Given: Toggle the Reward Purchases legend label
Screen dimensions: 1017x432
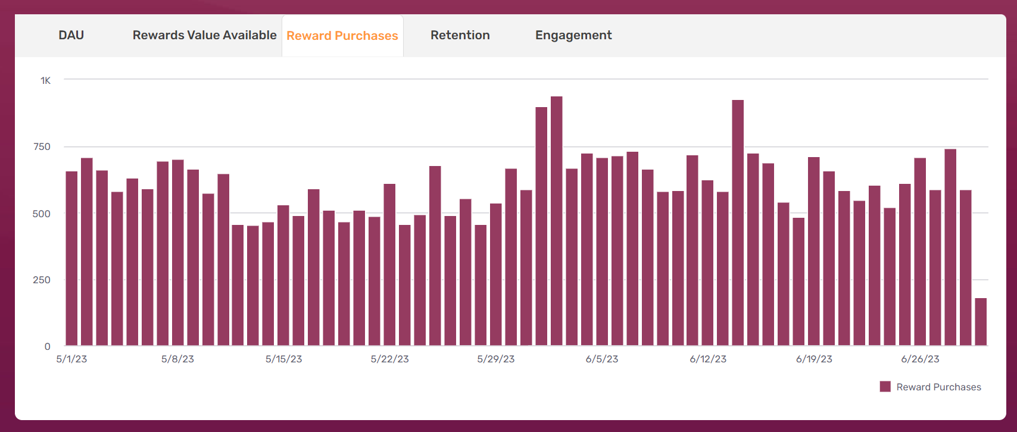Looking at the screenshot, I should pyautogui.click(x=938, y=387).
